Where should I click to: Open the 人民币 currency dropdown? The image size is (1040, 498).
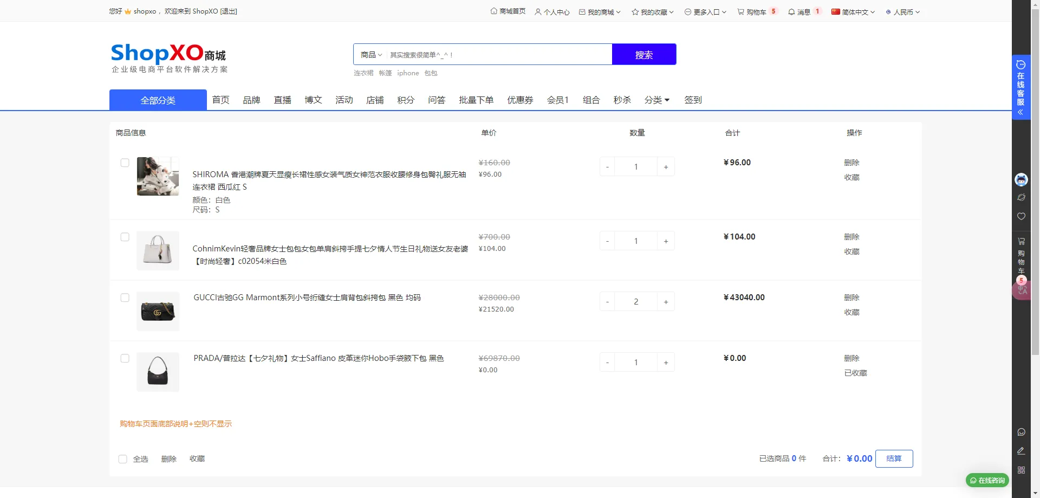[x=903, y=11]
